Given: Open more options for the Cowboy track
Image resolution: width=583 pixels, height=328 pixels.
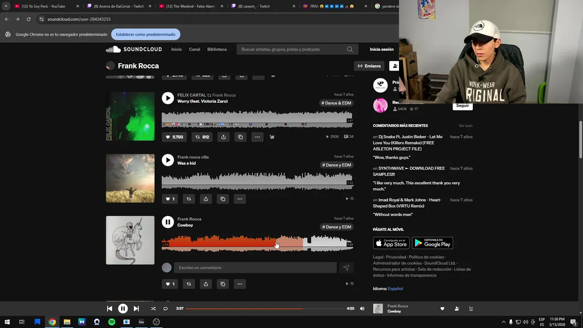Looking at the screenshot, I should tap(240, 284).
